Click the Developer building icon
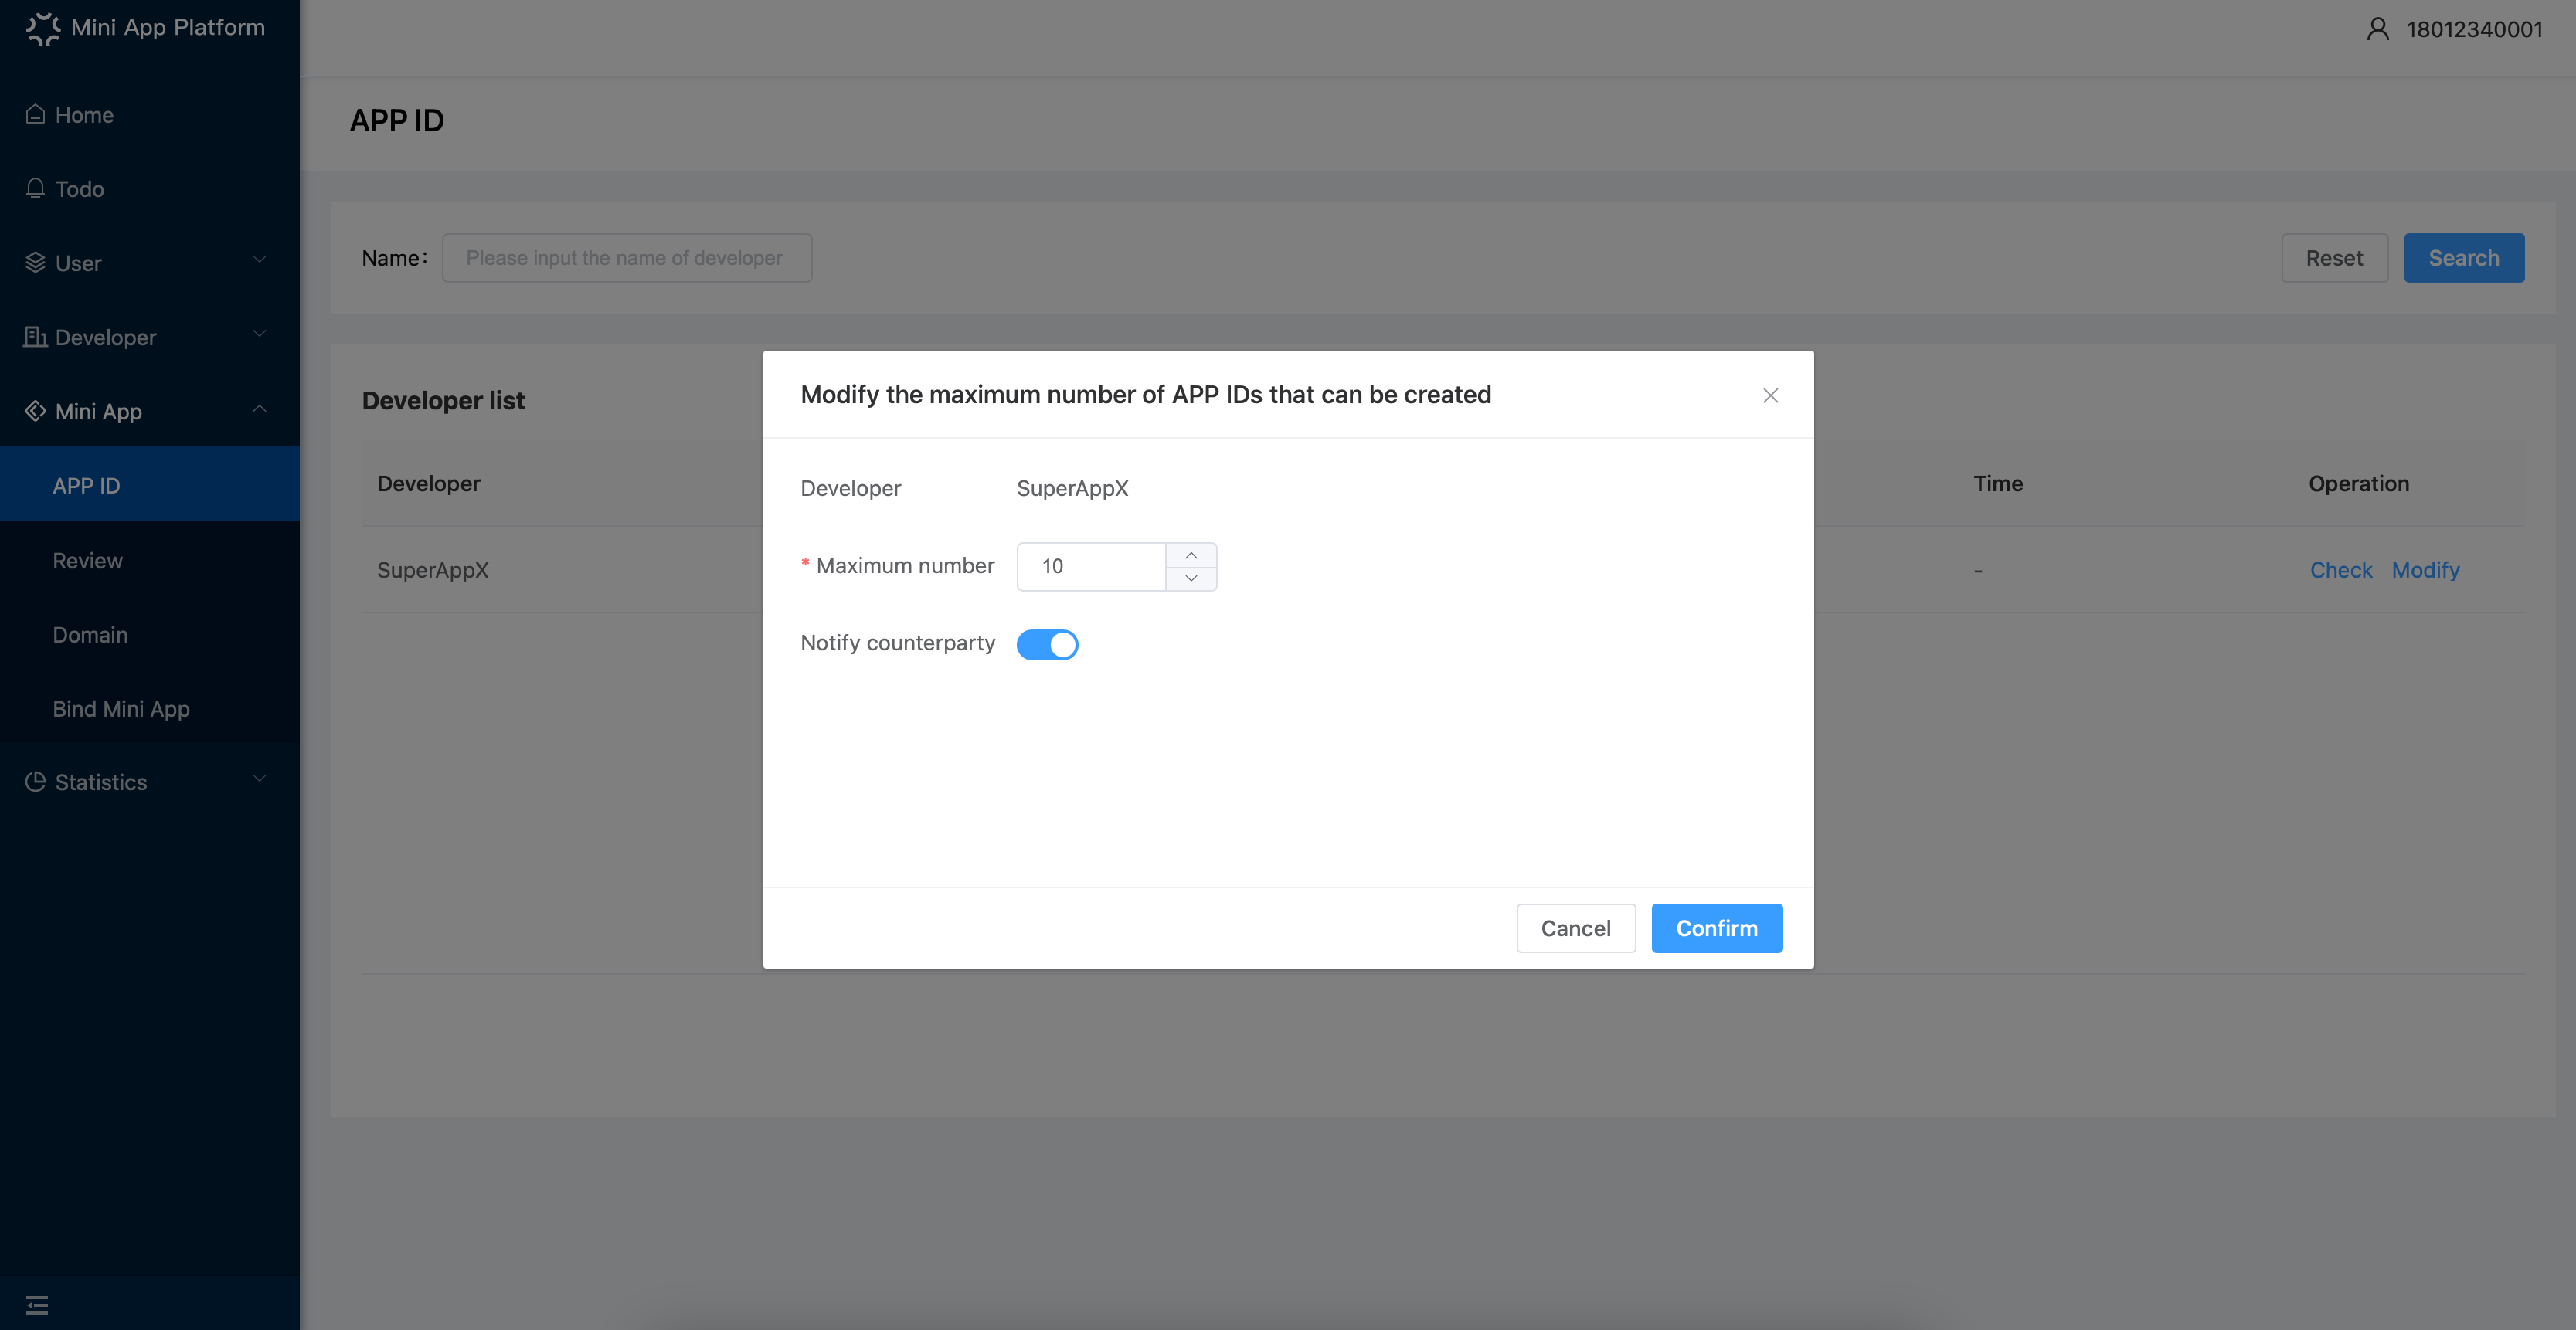This screenshot has height=1330, width=2576. (35, 336)
